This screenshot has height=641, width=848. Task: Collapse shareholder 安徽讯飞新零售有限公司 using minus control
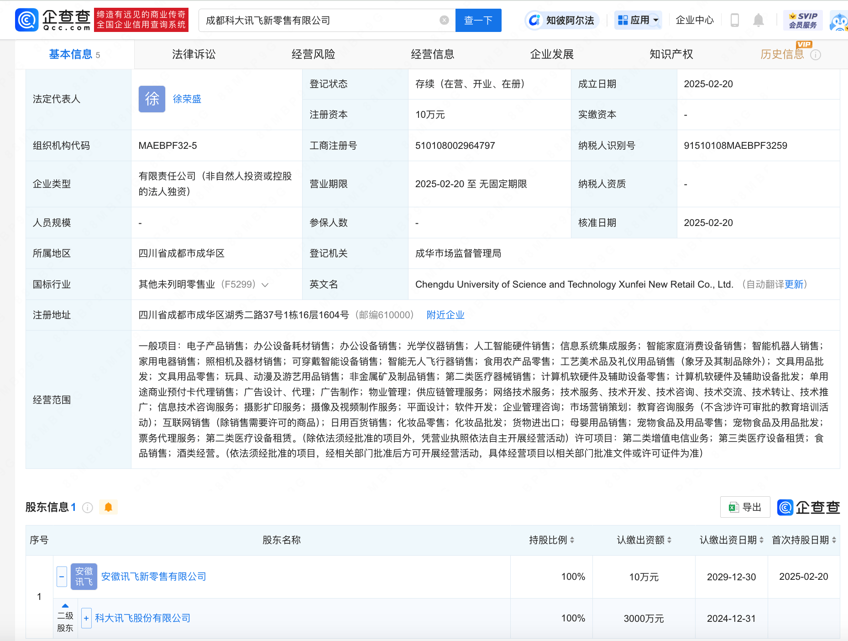click(62, 576)
